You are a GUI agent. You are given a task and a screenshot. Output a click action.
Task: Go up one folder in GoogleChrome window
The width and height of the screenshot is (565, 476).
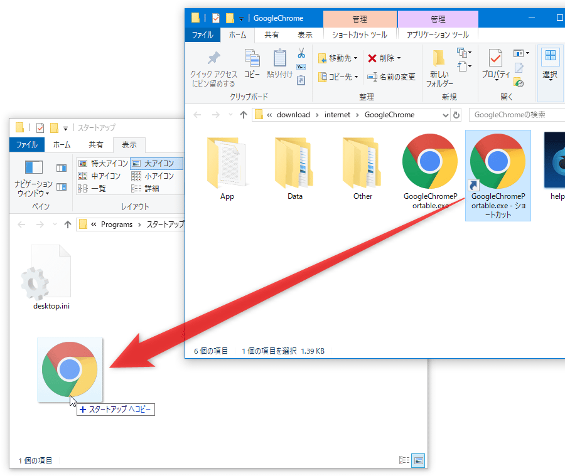(244, 115)
